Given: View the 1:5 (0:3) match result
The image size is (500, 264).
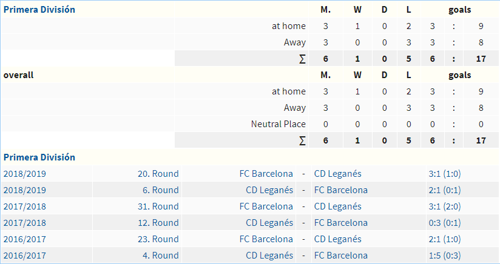Looking at the screenshot, I should [445, 256].
